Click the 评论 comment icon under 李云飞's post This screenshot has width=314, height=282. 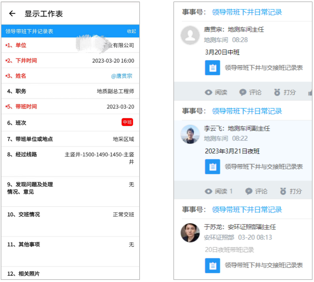249,191
